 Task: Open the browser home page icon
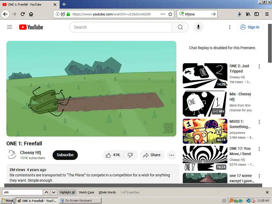click(31, 14)
